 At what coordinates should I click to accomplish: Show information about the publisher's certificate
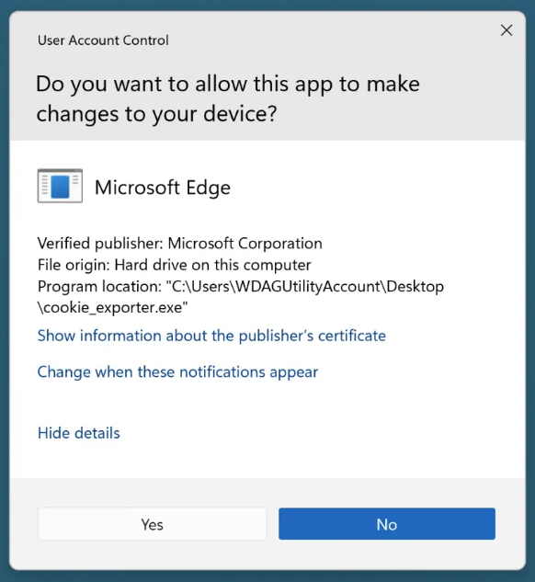211,336
